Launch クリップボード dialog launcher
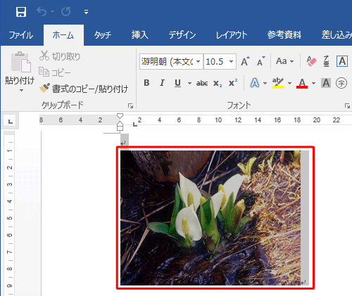Viewport: 352px width, 296px height. (x=130, y=106)
